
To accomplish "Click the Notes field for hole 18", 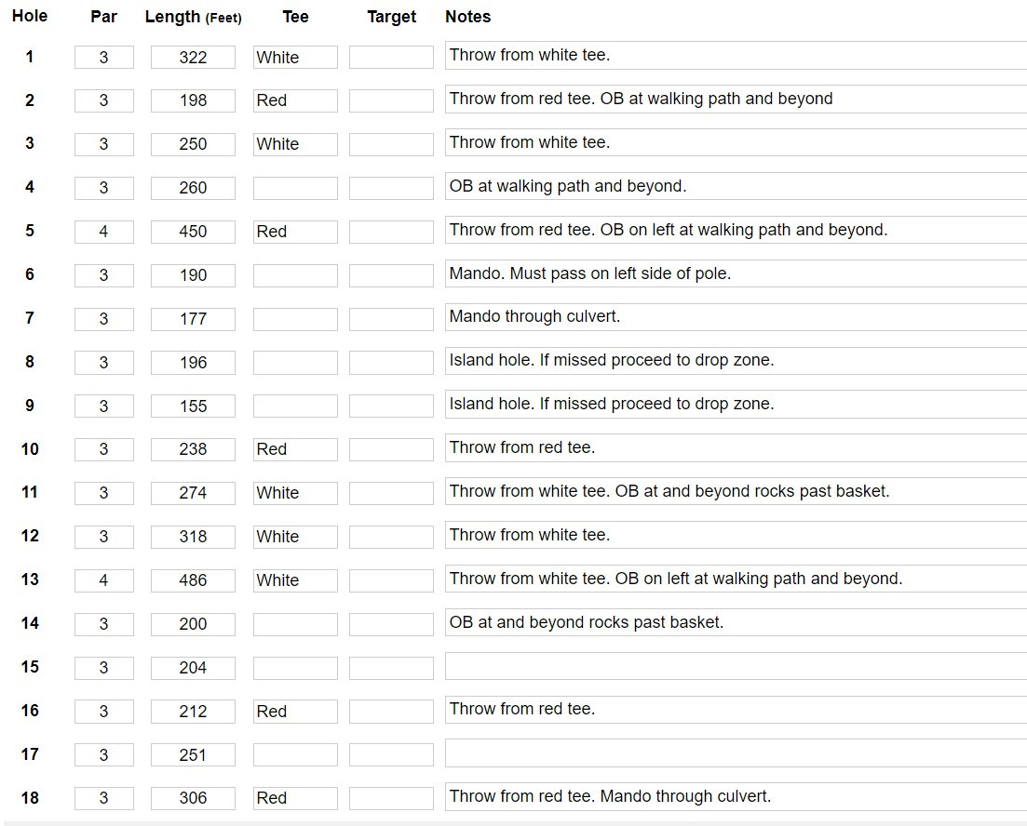I will pyautogui.click(x=736, y=797).
